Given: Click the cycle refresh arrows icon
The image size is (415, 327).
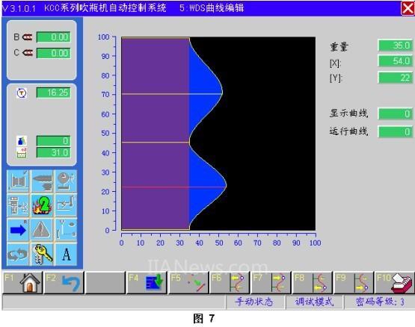Looking at the screenshot, I should point(18,254).
